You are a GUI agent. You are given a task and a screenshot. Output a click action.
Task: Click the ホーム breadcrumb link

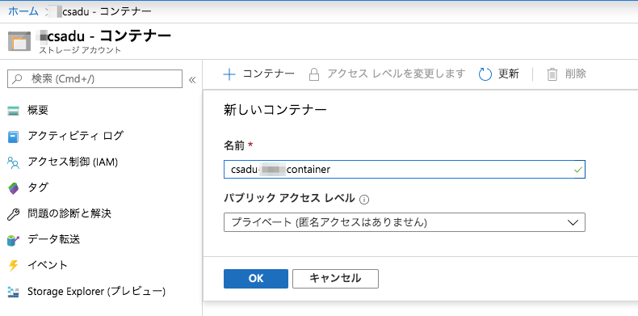pos(23,11)
